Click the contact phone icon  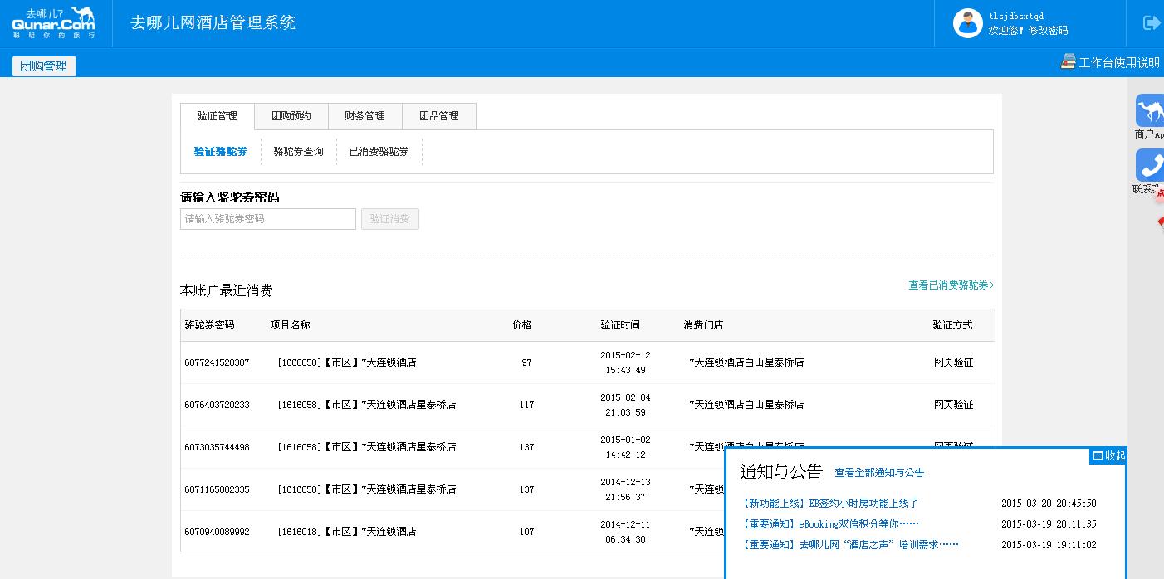[x=1150, y=165]
